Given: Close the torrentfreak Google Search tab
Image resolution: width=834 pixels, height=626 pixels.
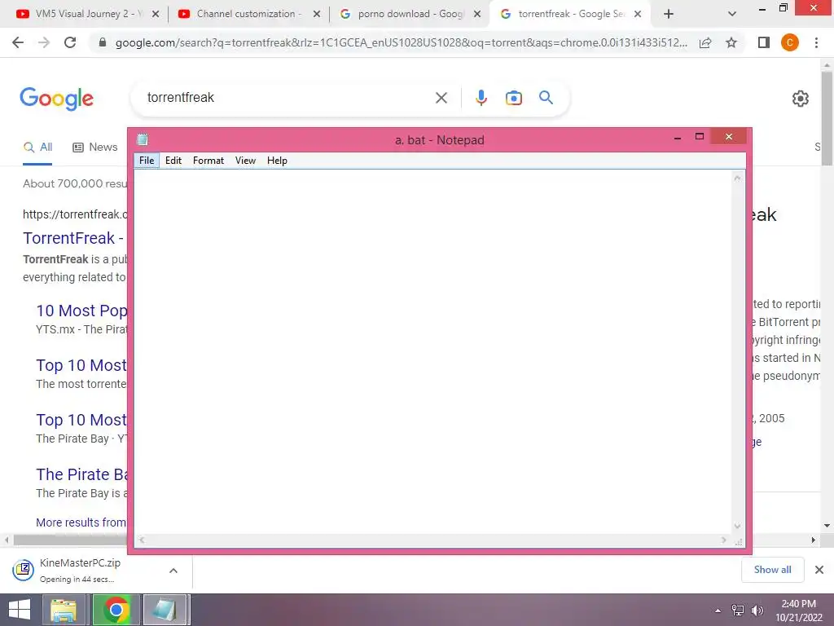Looking at the screenshot, I should click(x=637, y=15).
